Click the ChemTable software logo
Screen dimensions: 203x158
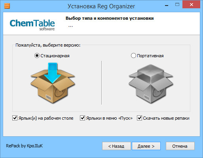32,25
